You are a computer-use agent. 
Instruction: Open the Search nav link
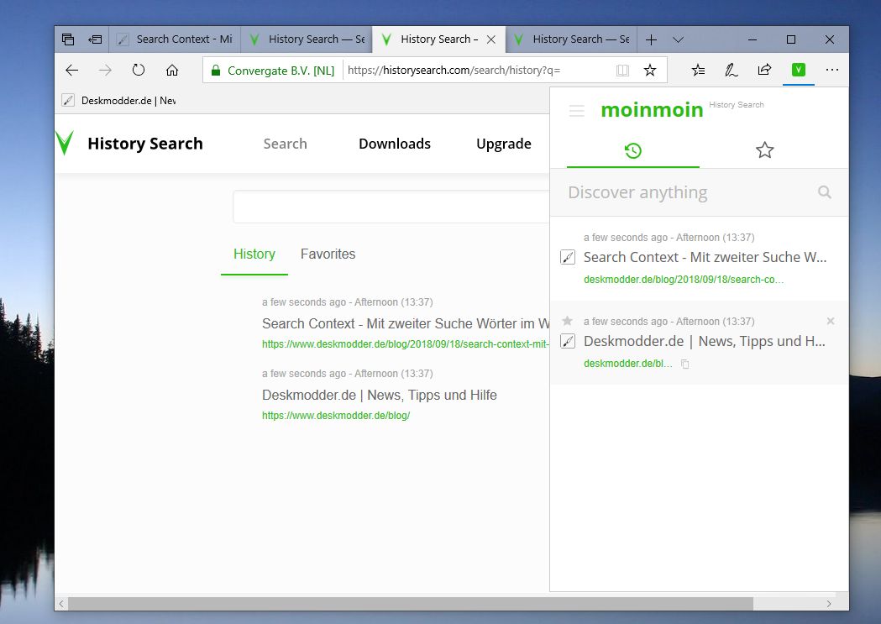point(286,144)
